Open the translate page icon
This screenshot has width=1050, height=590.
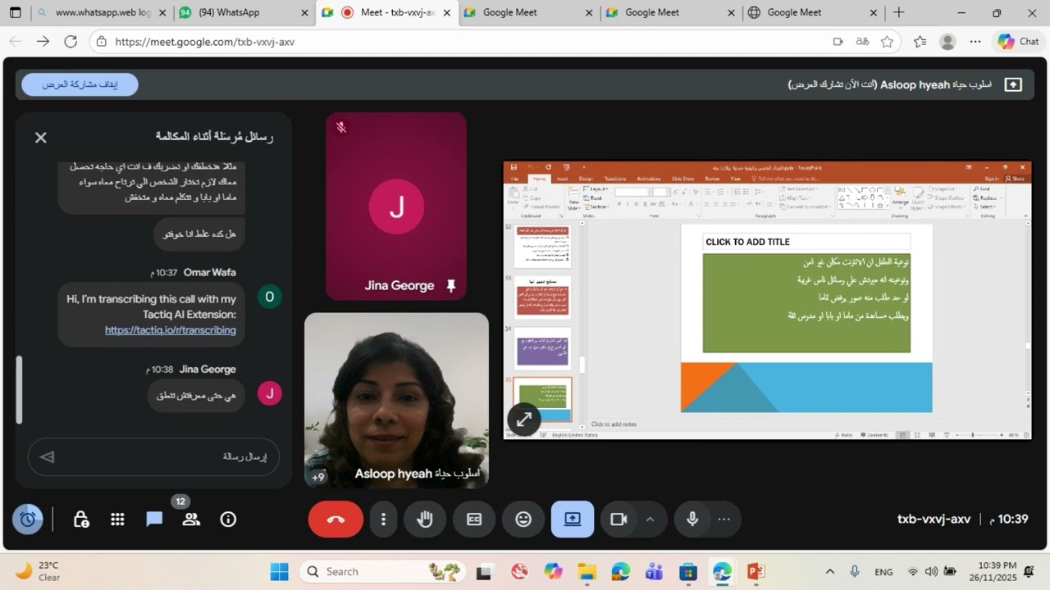point(862,42)
